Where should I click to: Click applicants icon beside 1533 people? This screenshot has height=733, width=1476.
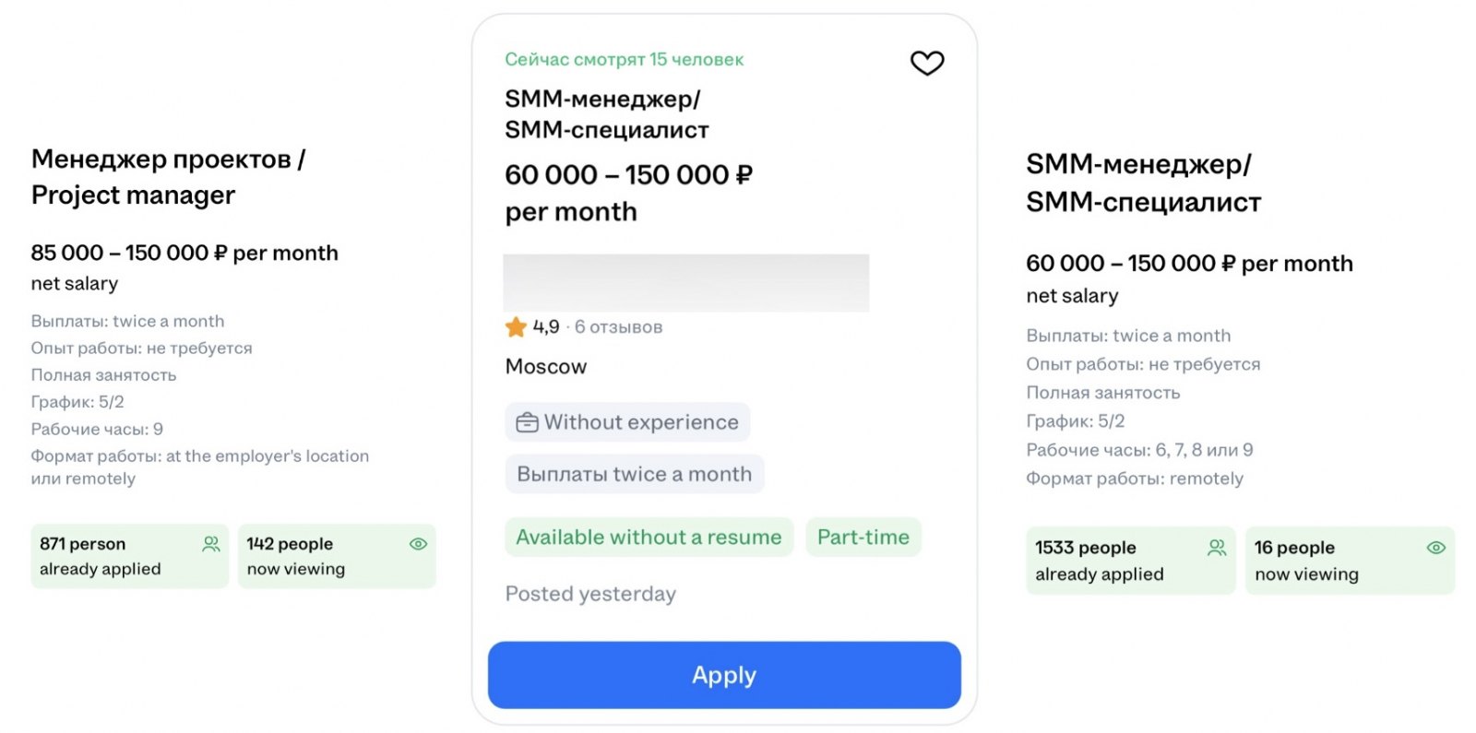(x=1217, y=548)
